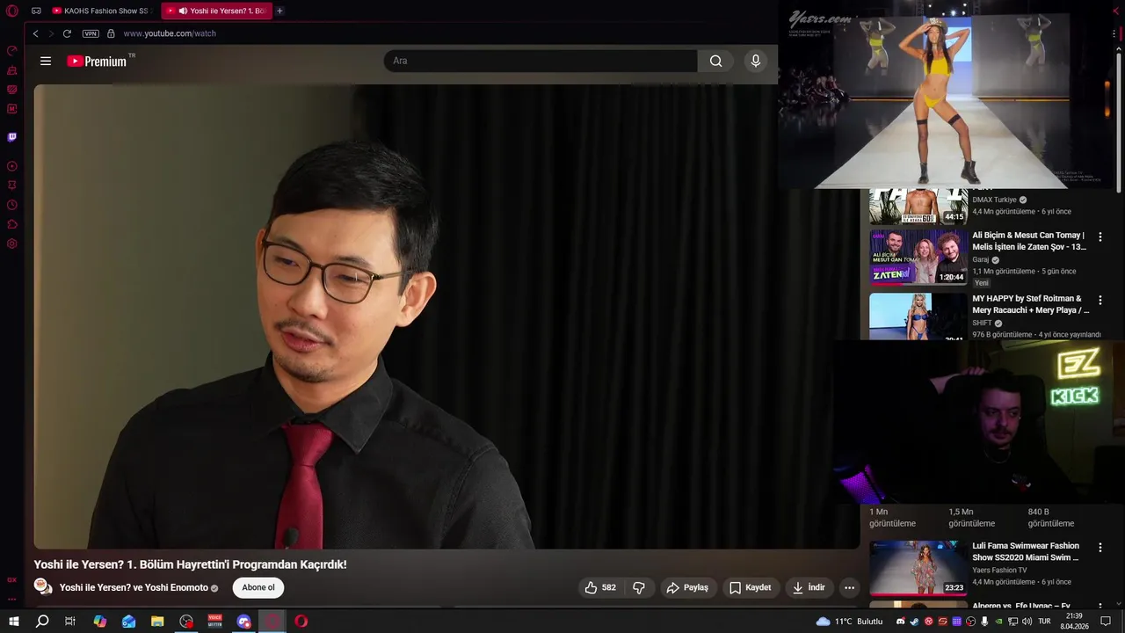Download video with İndir button

point(809,587)
